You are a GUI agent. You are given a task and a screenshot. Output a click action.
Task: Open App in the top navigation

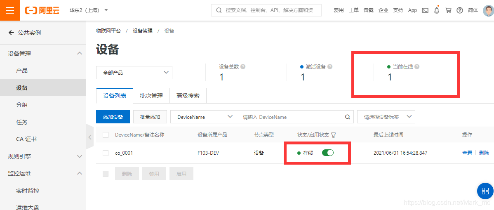tap(412, 10)
